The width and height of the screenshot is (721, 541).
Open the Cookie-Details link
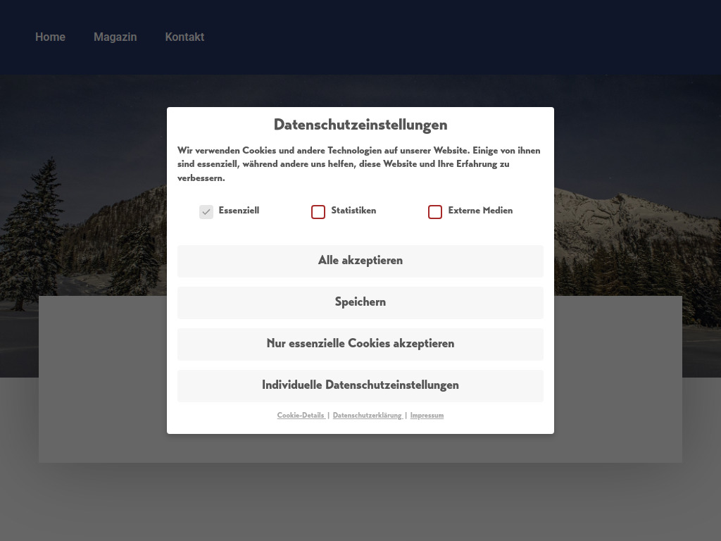coord(301,416)
